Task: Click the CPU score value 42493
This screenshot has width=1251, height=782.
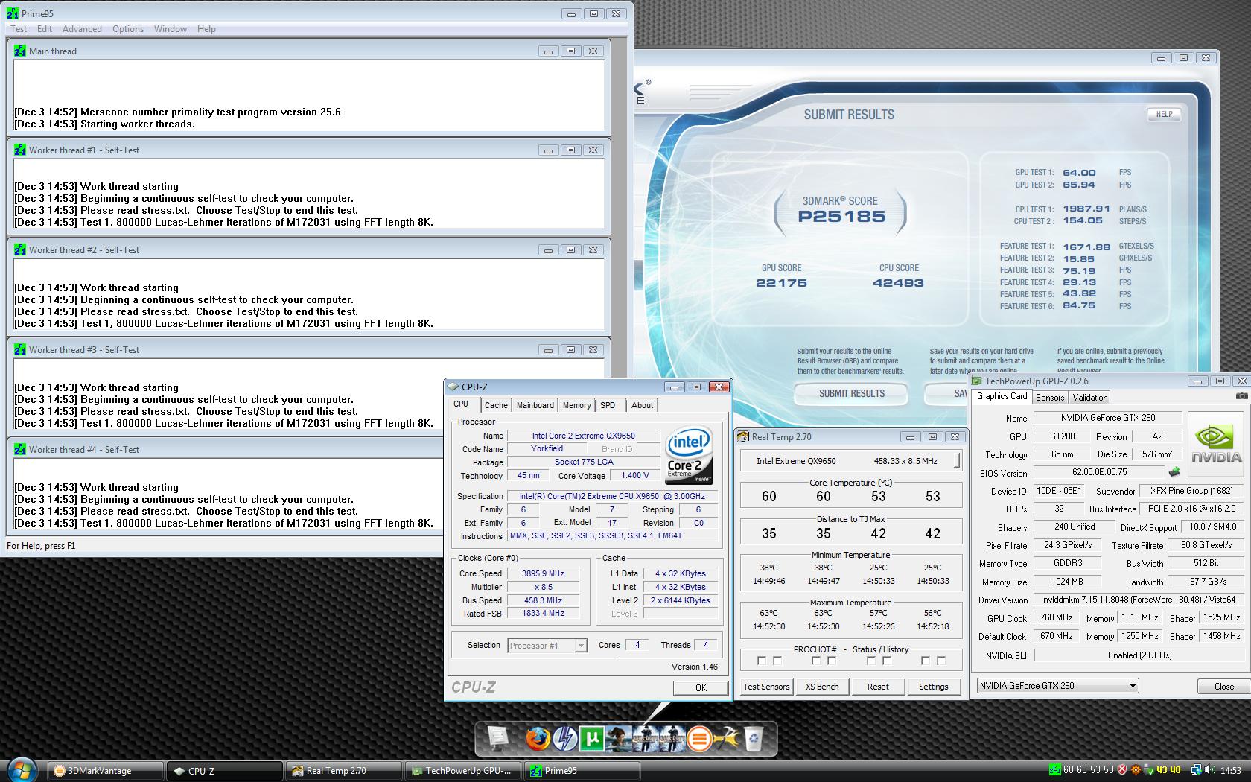Action: click(x=898, y=283)
